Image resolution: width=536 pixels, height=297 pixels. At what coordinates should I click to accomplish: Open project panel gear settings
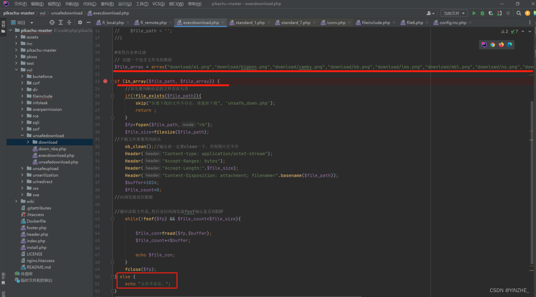coord(80,22)
